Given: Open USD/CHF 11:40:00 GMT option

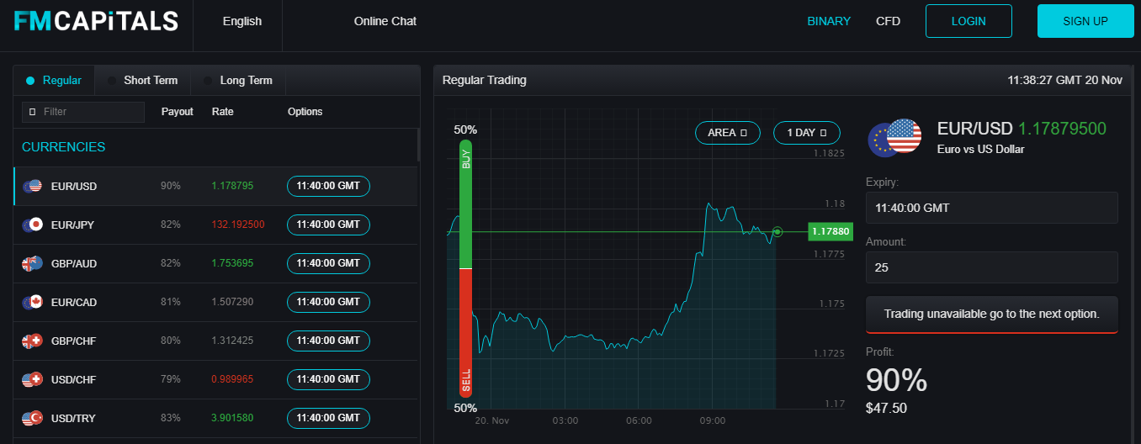Looking at the screenshot, I should coord(328,379).
